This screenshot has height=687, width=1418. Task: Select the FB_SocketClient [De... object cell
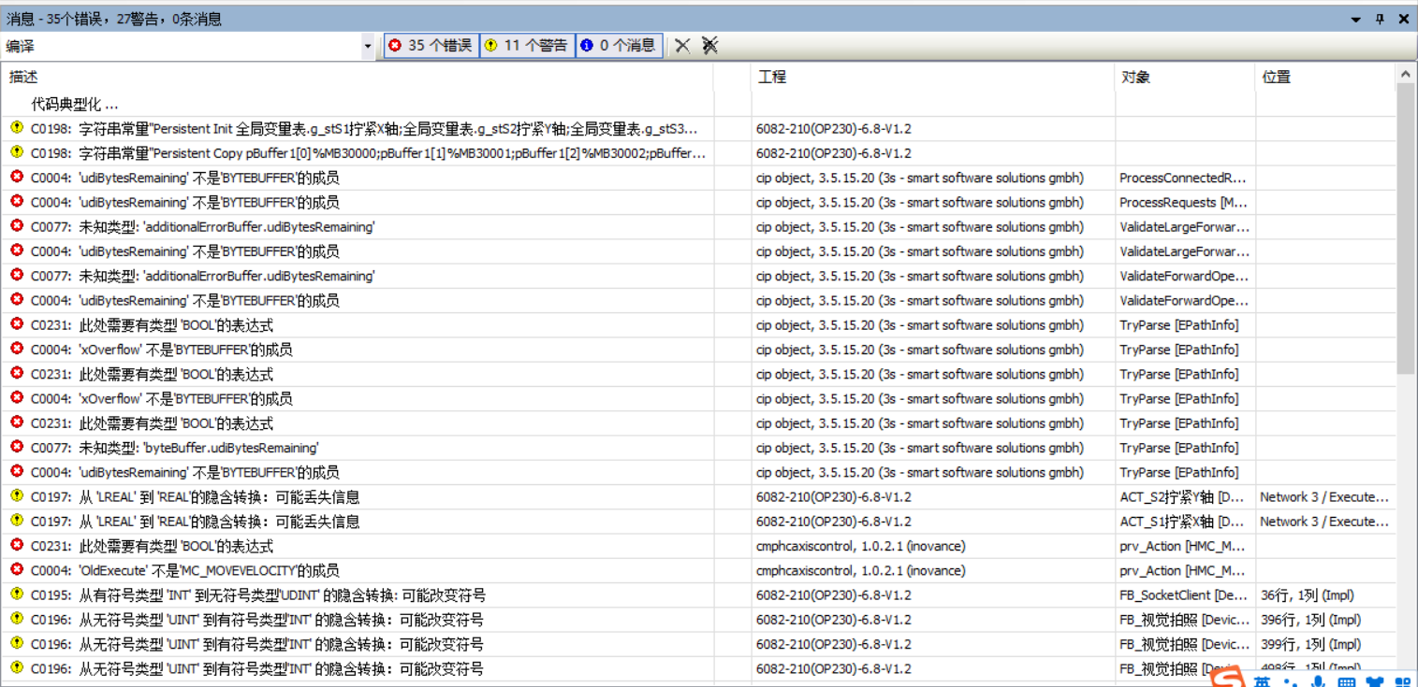1184,594
